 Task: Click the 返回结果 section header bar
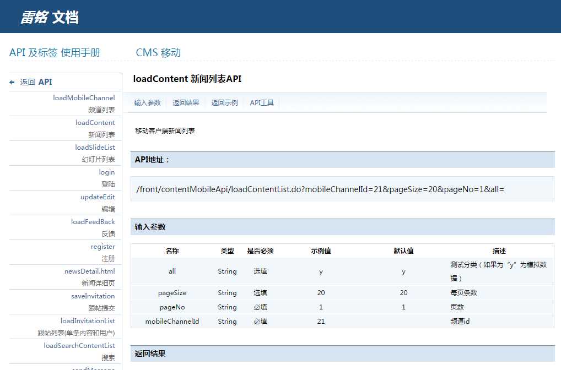(342, 353)
